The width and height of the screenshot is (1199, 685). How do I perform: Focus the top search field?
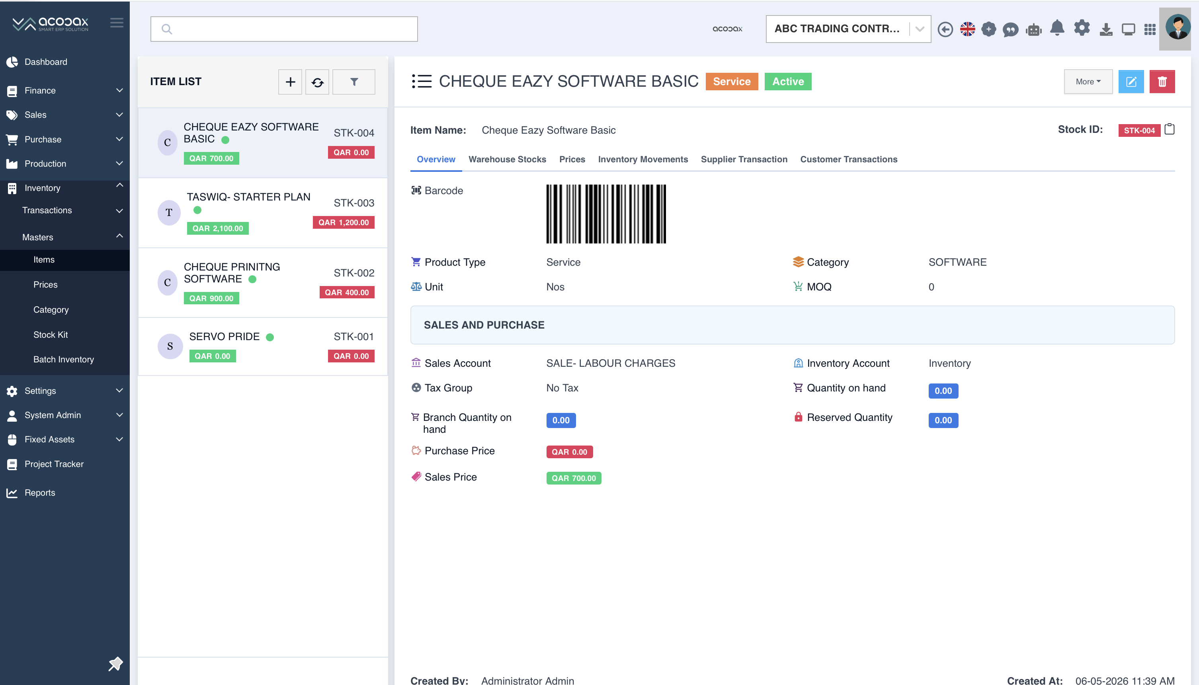pyautogui.click(x=284, y=29)
